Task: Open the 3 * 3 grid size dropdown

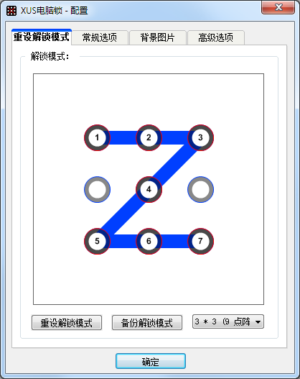Action: [x=228, y=321]
